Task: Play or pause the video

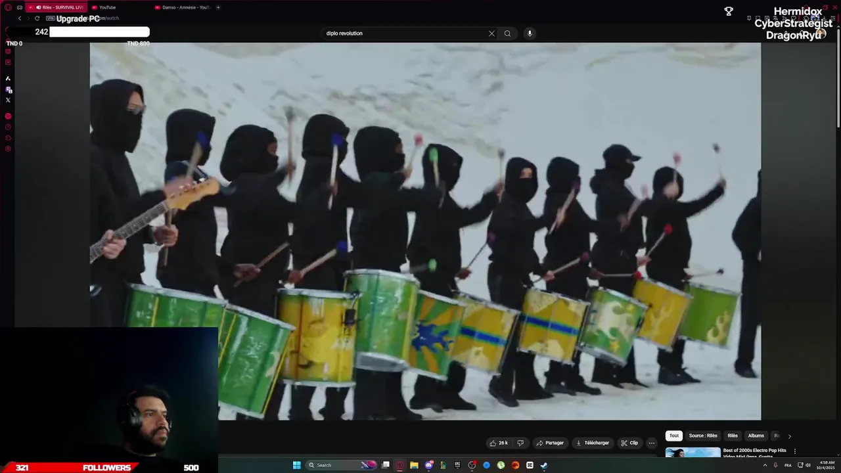Action: 425,231
